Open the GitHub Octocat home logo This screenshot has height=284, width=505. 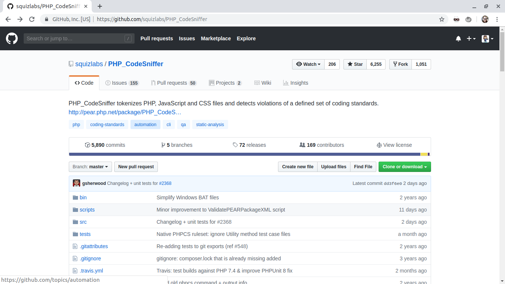pyautogui.click(x=12, y=38)
